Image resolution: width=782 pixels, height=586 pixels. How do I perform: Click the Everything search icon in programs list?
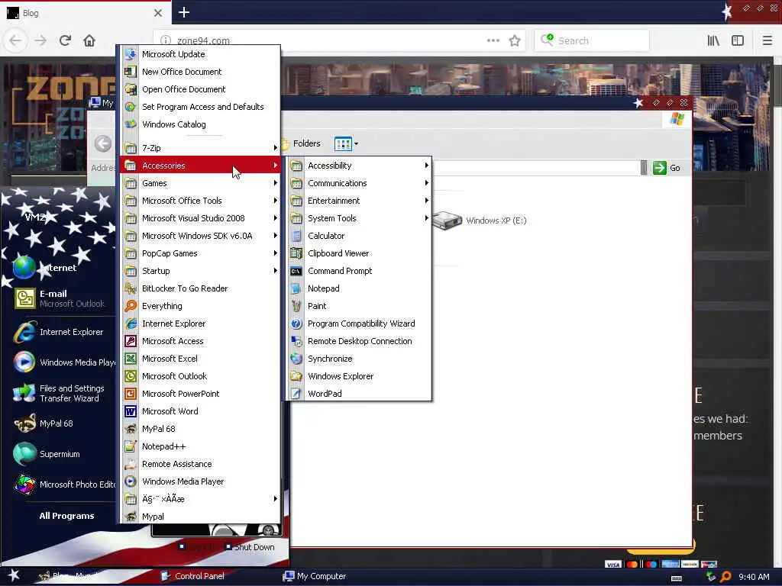[131, 305]
